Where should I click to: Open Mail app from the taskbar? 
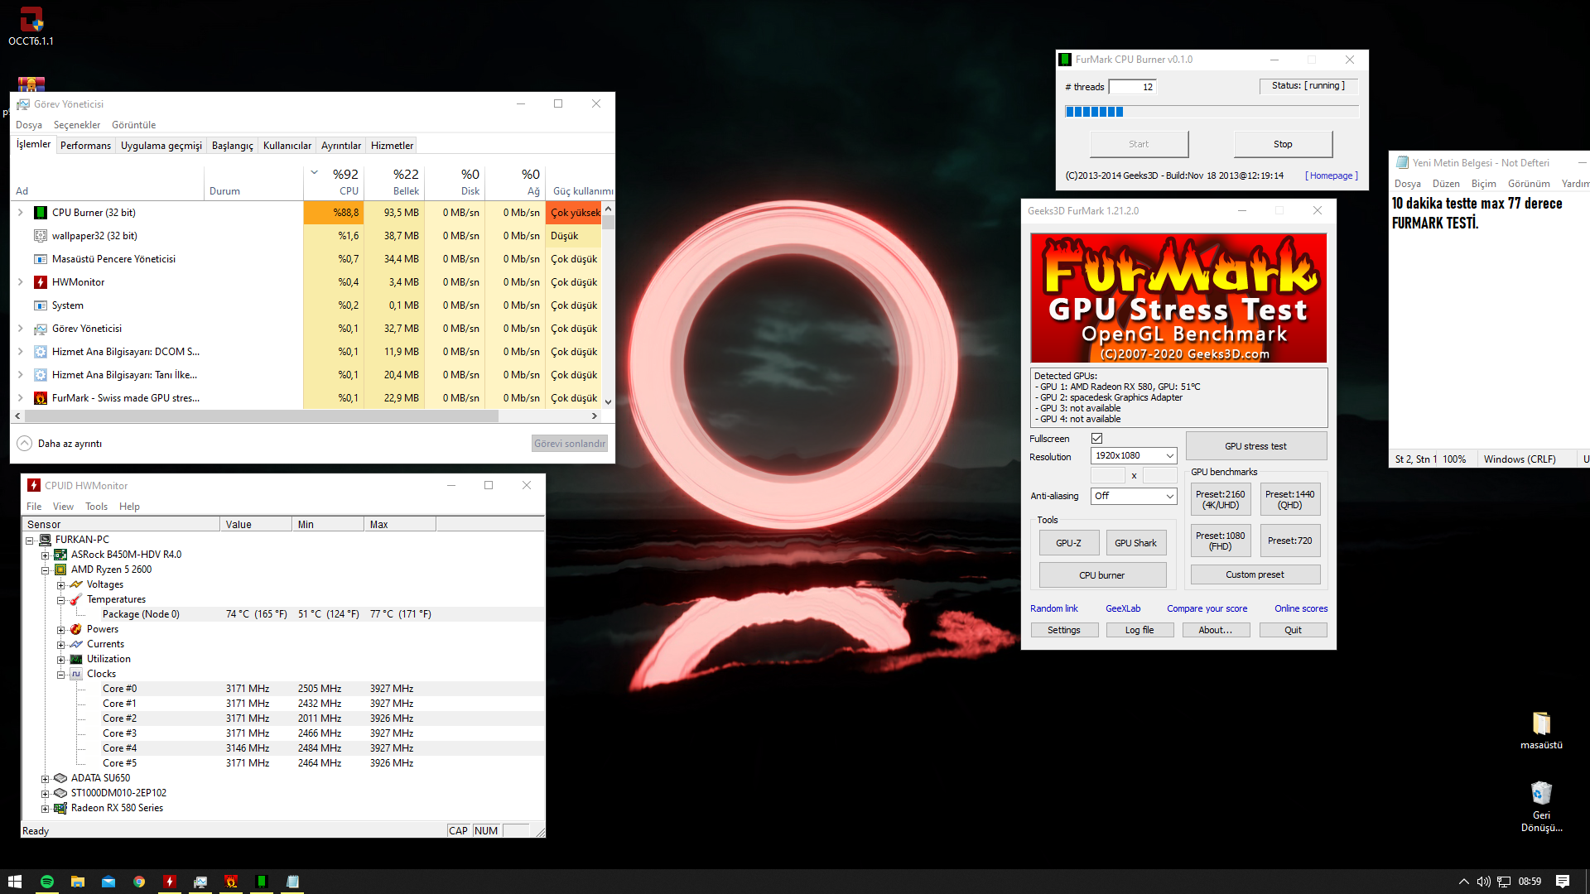click(x=108, y=882)
